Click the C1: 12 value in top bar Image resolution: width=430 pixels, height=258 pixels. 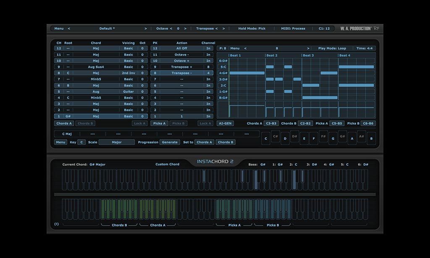click(324, 29)
